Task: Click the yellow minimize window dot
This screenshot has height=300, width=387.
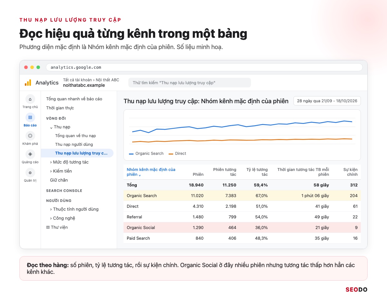Action: click(32, 67)
